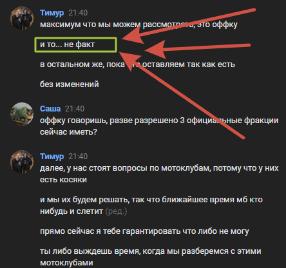Open Тимур's avatar in the first message

pos(22,18)
